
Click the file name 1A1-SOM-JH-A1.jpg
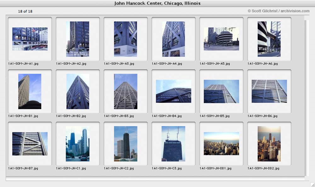pos(23,63)
